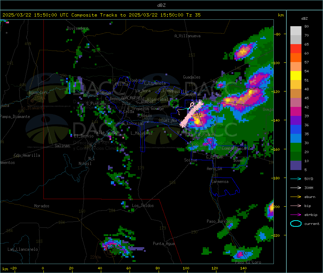Viewport: 323px width, 273px height.
Task: Click the Soitue map label
Action: (x=191, y=160)
